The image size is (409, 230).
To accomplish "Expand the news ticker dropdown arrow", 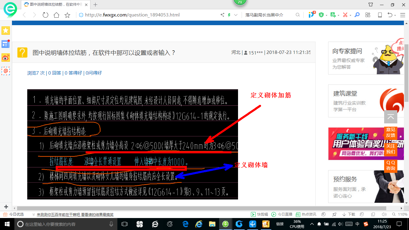I will (x=34, y=215).
